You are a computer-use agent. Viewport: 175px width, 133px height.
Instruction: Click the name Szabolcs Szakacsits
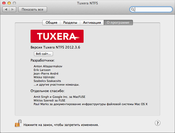pos(47,81)
